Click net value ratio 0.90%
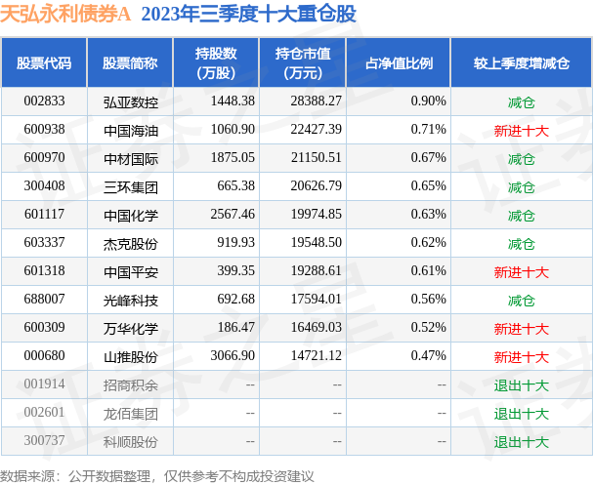Image resolution: width=593 pixels, height=485 pixels. point(429,101)
